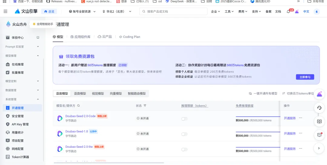The height and width of the screenshot is (165, 327).
Task: Expand the Prompt 实验室 section
Action: coord(22,47)
